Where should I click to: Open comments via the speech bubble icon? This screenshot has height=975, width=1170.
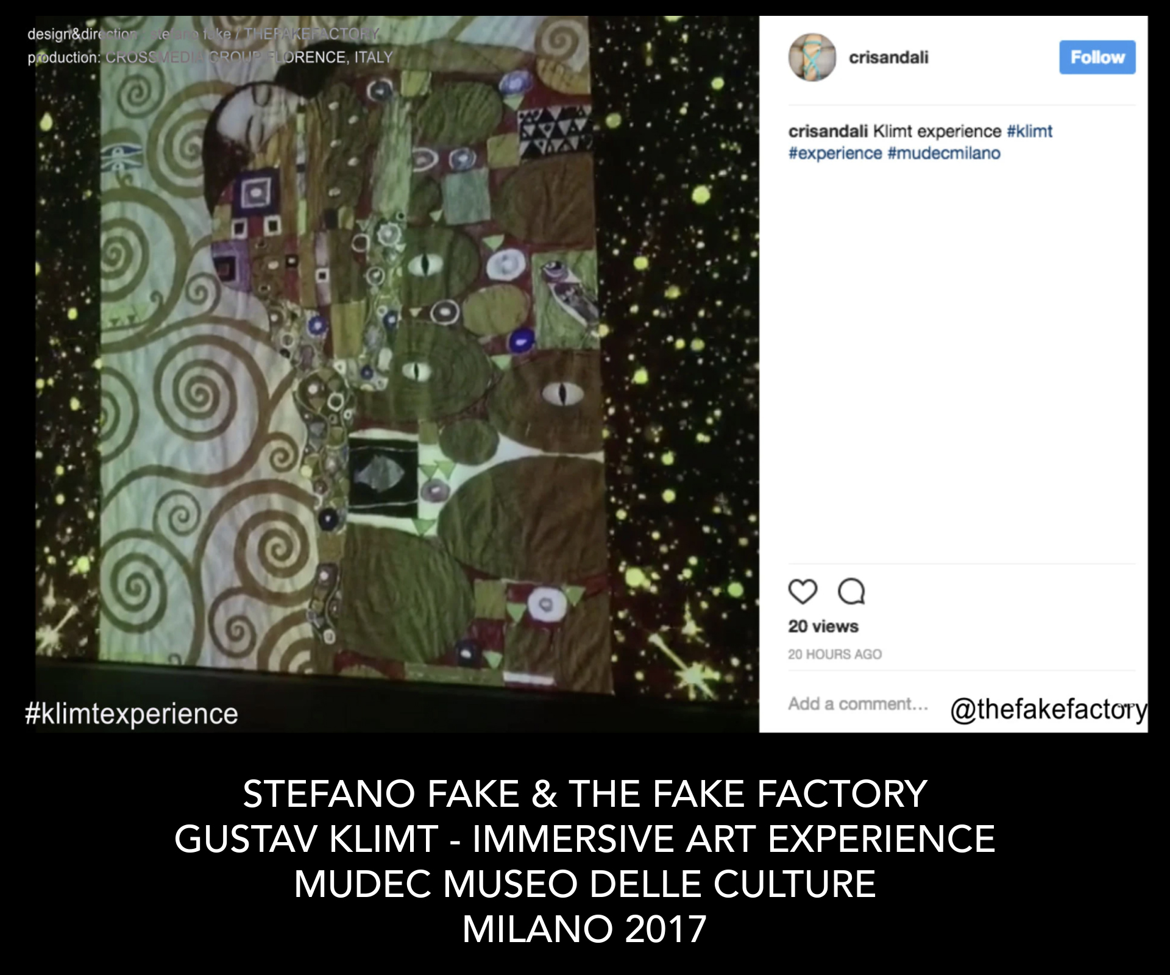[851, 591]
